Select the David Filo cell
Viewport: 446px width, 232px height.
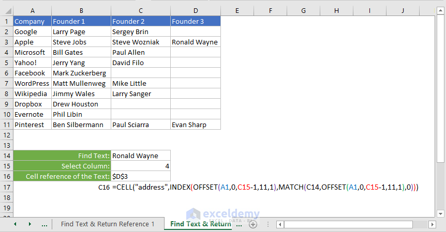[141, 63]
